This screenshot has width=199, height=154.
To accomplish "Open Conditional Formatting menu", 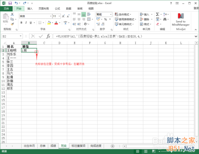I will click(x=123, y=14).
